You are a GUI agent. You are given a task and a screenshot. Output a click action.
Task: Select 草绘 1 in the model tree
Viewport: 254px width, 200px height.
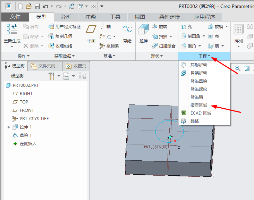(x=22, y=135)
